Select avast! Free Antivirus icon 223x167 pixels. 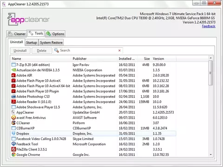13,117
